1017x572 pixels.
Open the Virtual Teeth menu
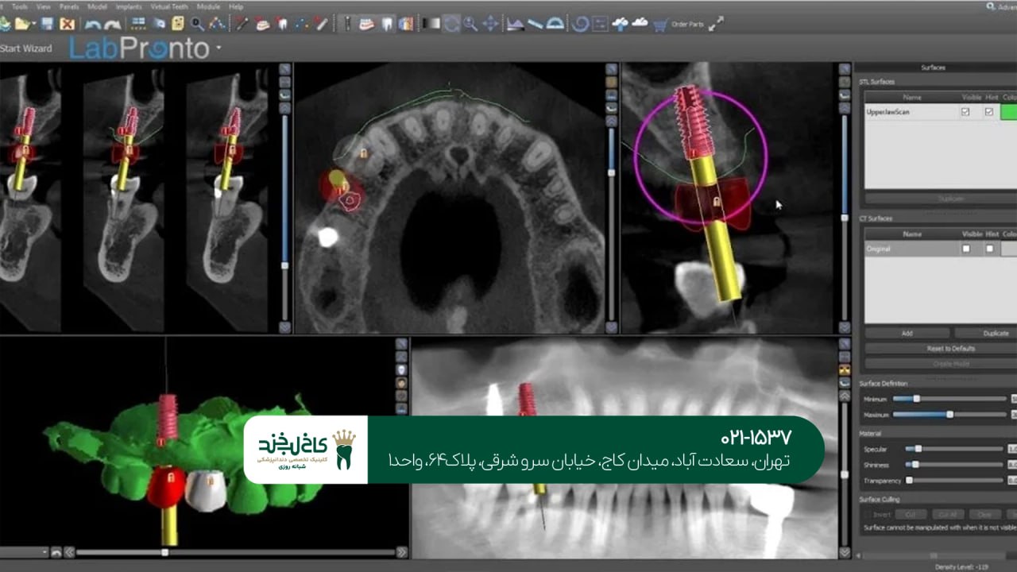(168, 6)
